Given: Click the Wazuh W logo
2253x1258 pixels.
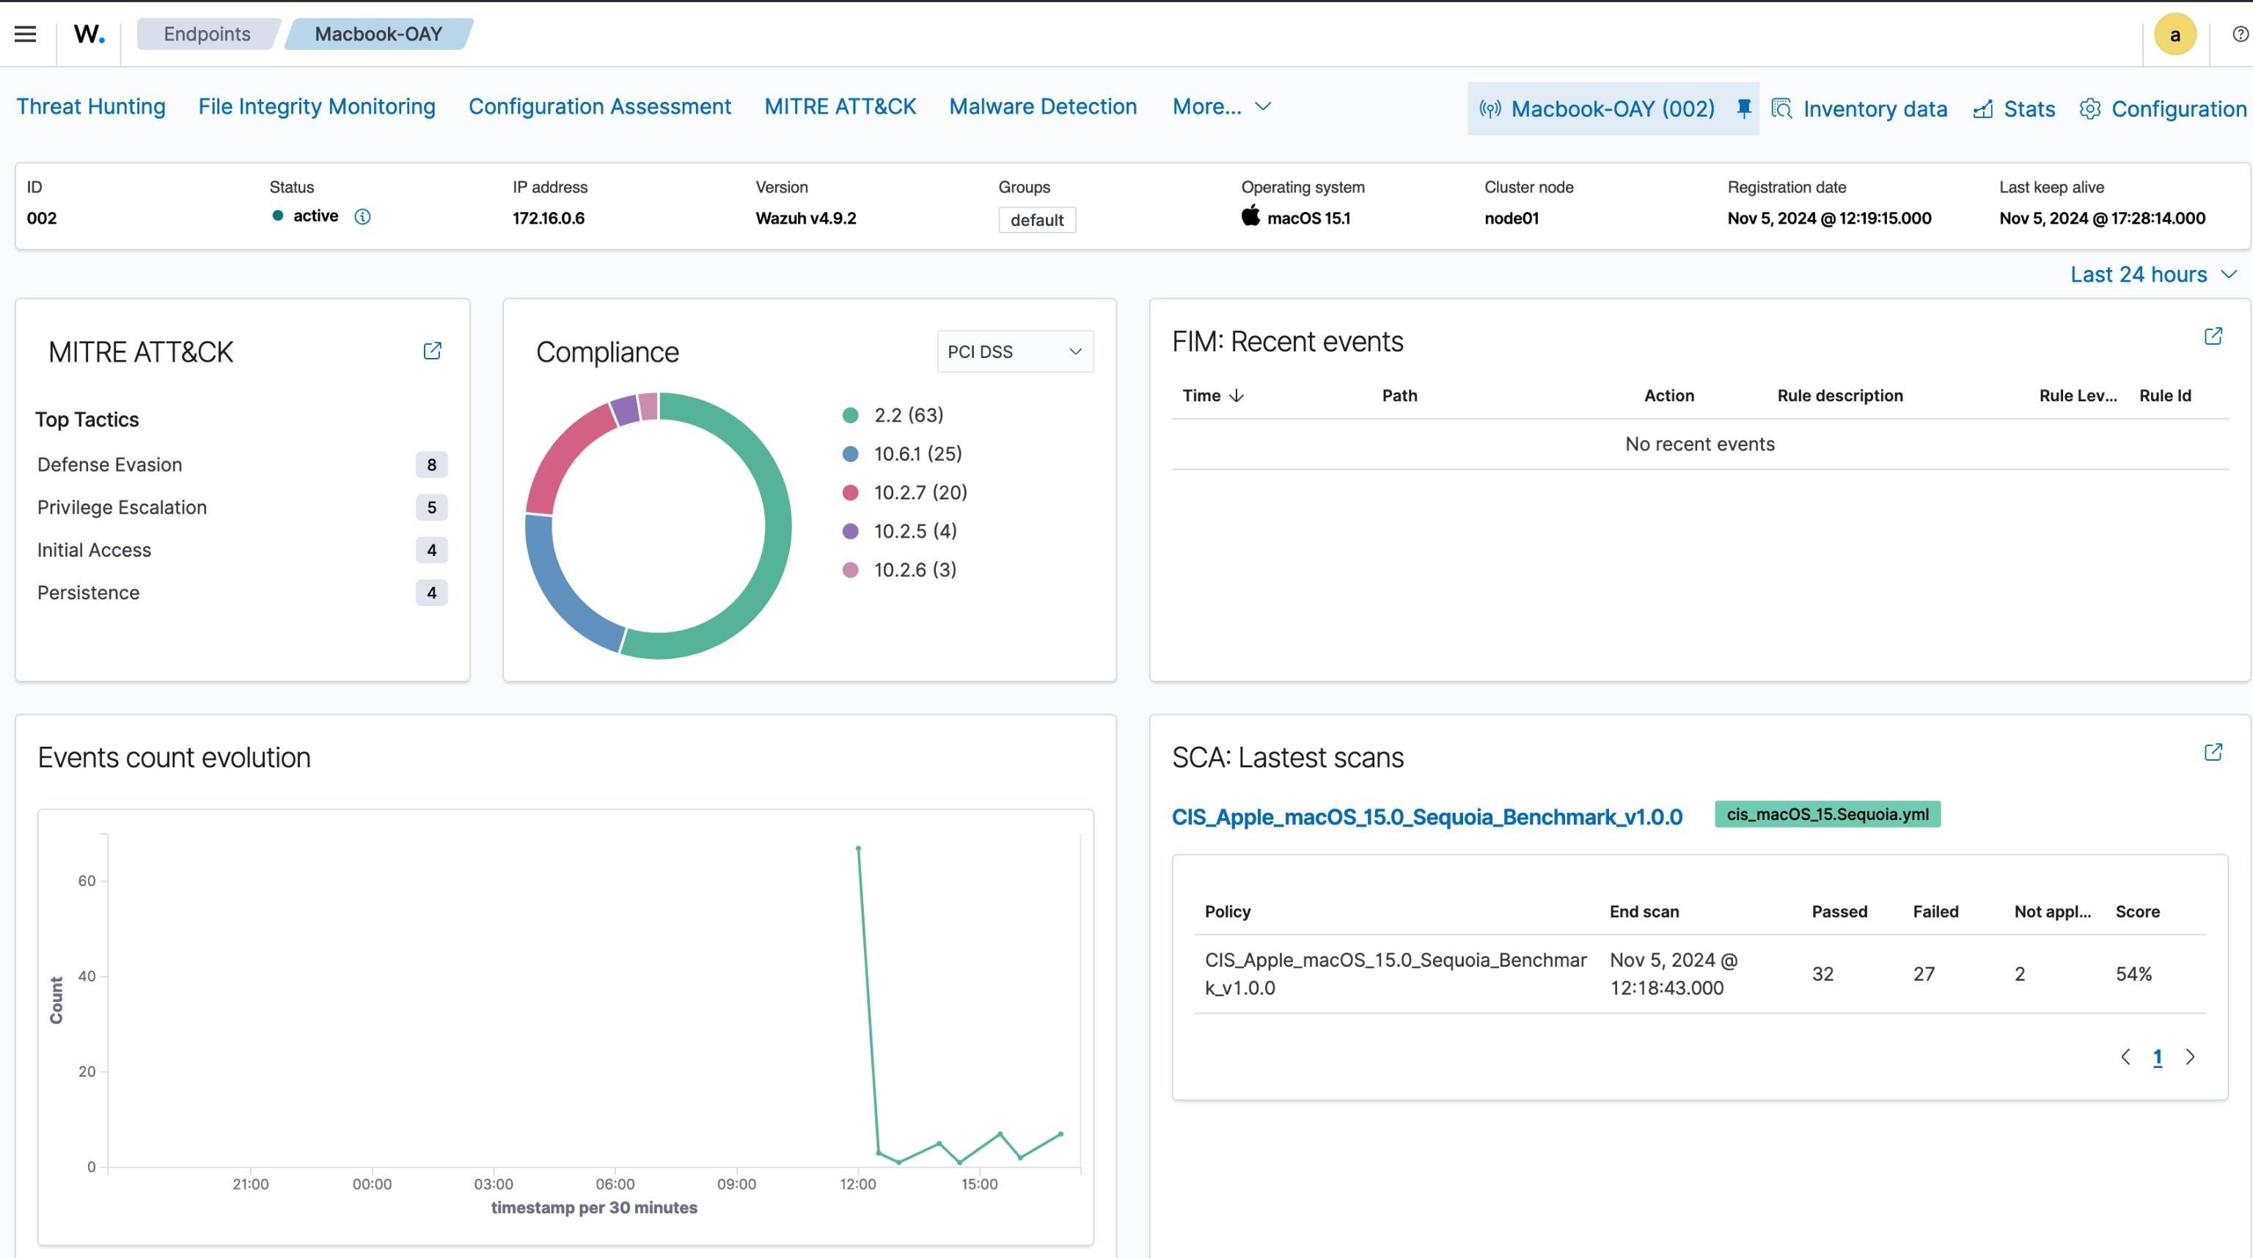Looking at the screenshot, I should tap(89, 34).
